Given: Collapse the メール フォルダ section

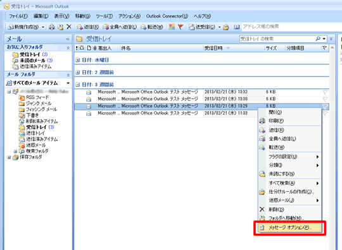Looking at the screenshot, I should coord(68,75).
